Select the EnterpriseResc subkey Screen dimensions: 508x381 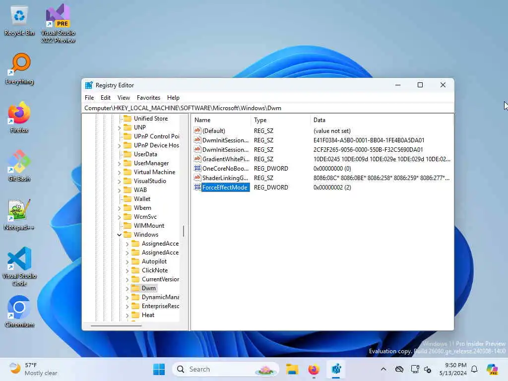(x=160, y=306)
